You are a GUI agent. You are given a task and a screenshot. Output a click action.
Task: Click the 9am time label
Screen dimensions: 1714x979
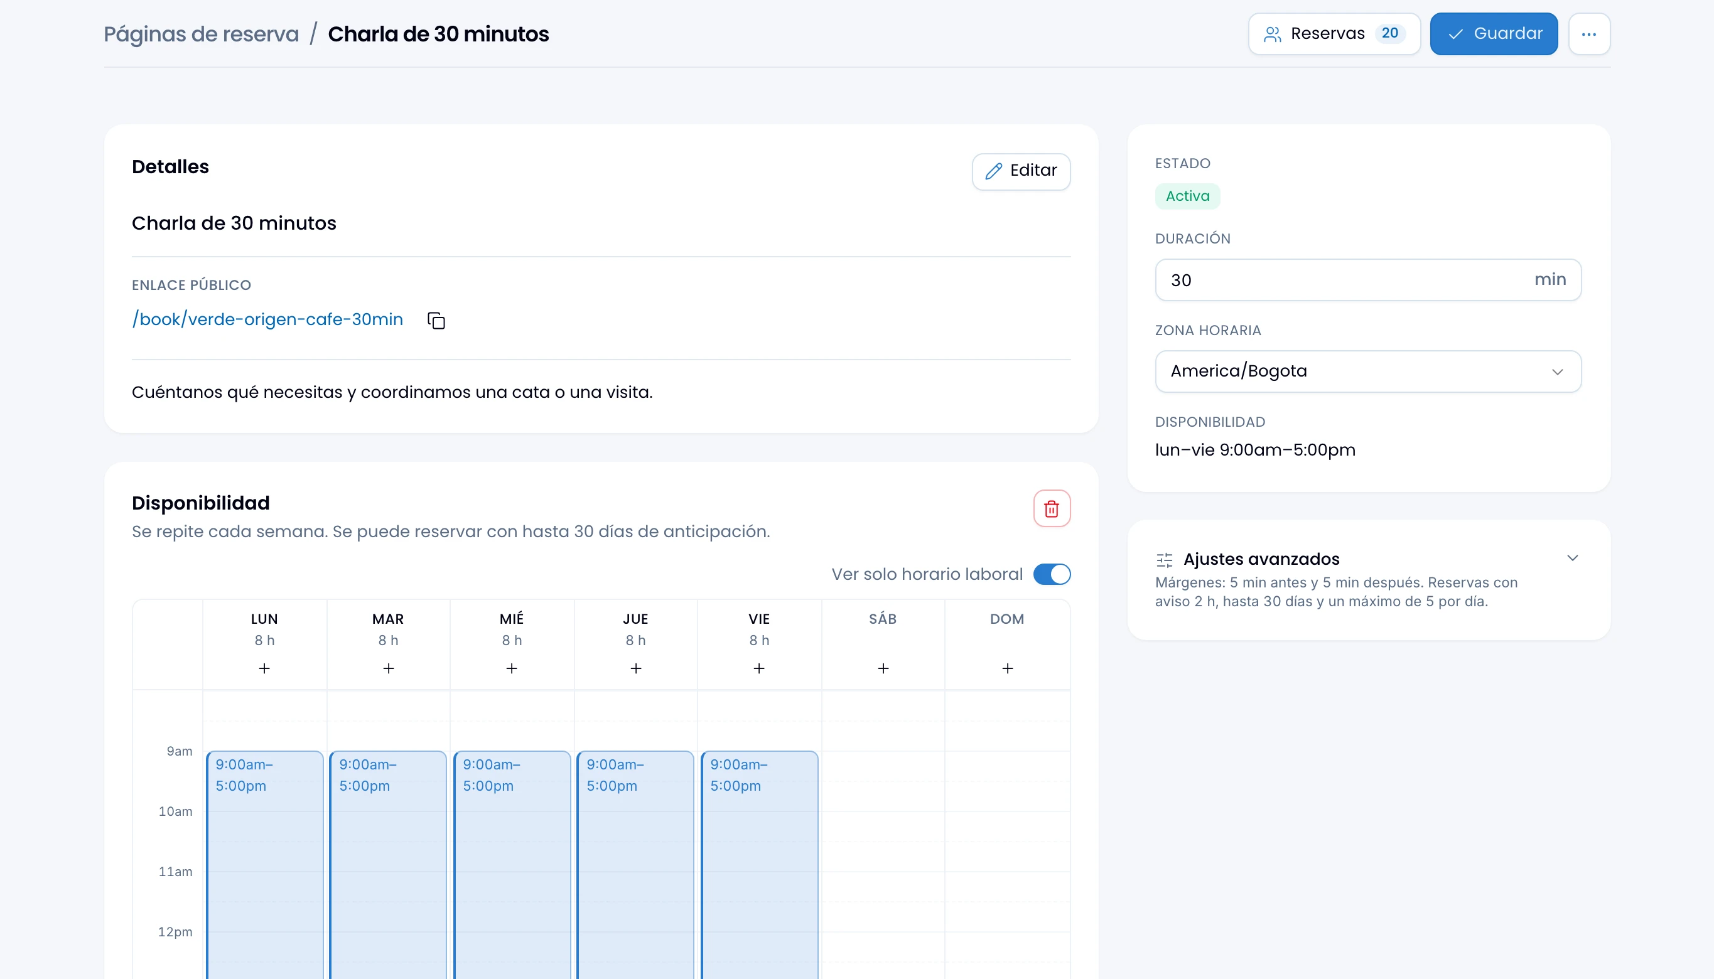[x=180, y=751]
